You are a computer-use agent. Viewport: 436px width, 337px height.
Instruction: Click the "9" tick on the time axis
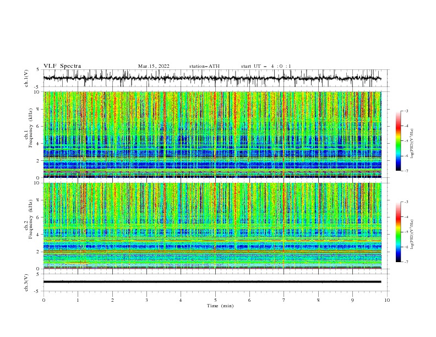[x=352, y=300]
